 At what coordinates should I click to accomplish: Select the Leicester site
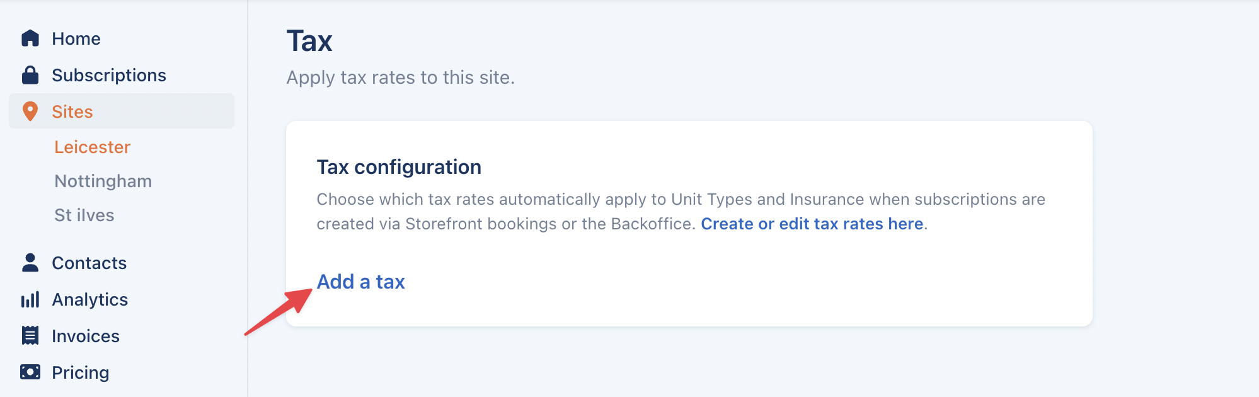(92, 147)
